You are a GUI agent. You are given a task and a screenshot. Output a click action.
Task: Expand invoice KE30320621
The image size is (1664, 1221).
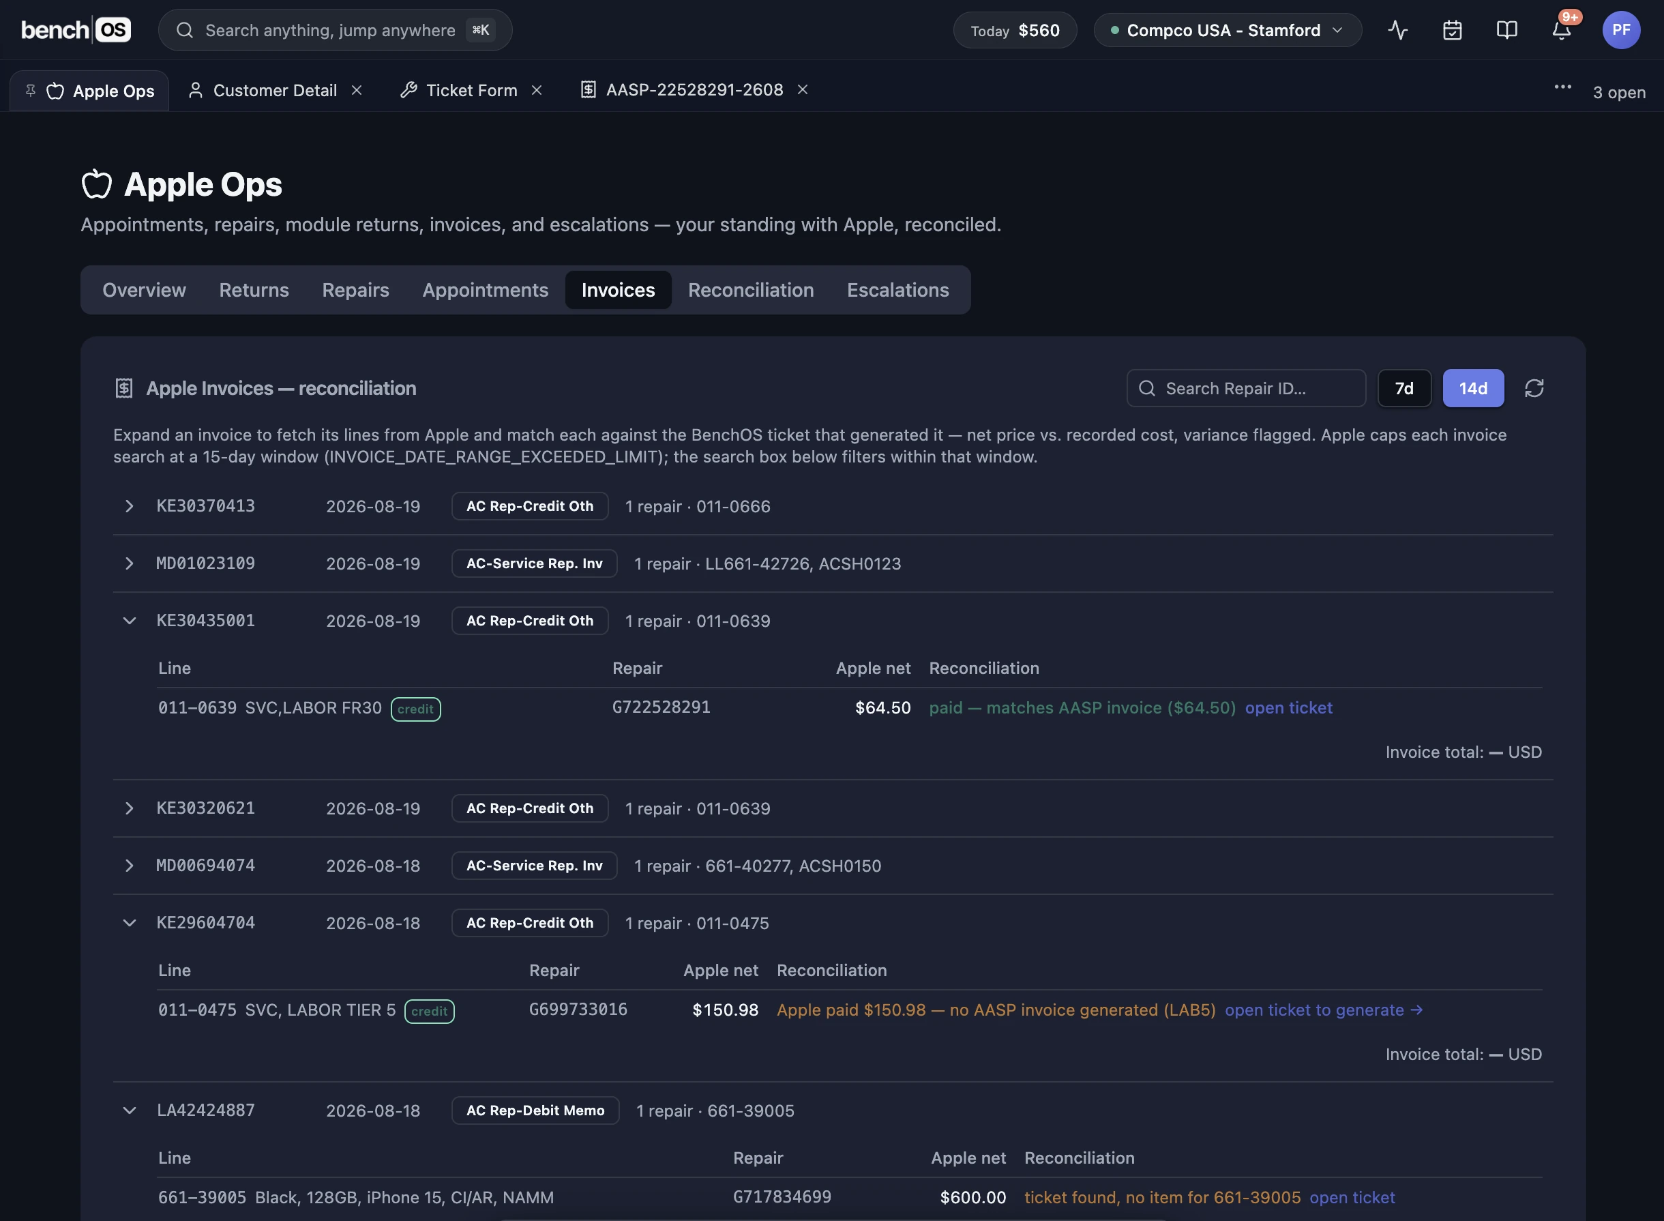(130, 808)
